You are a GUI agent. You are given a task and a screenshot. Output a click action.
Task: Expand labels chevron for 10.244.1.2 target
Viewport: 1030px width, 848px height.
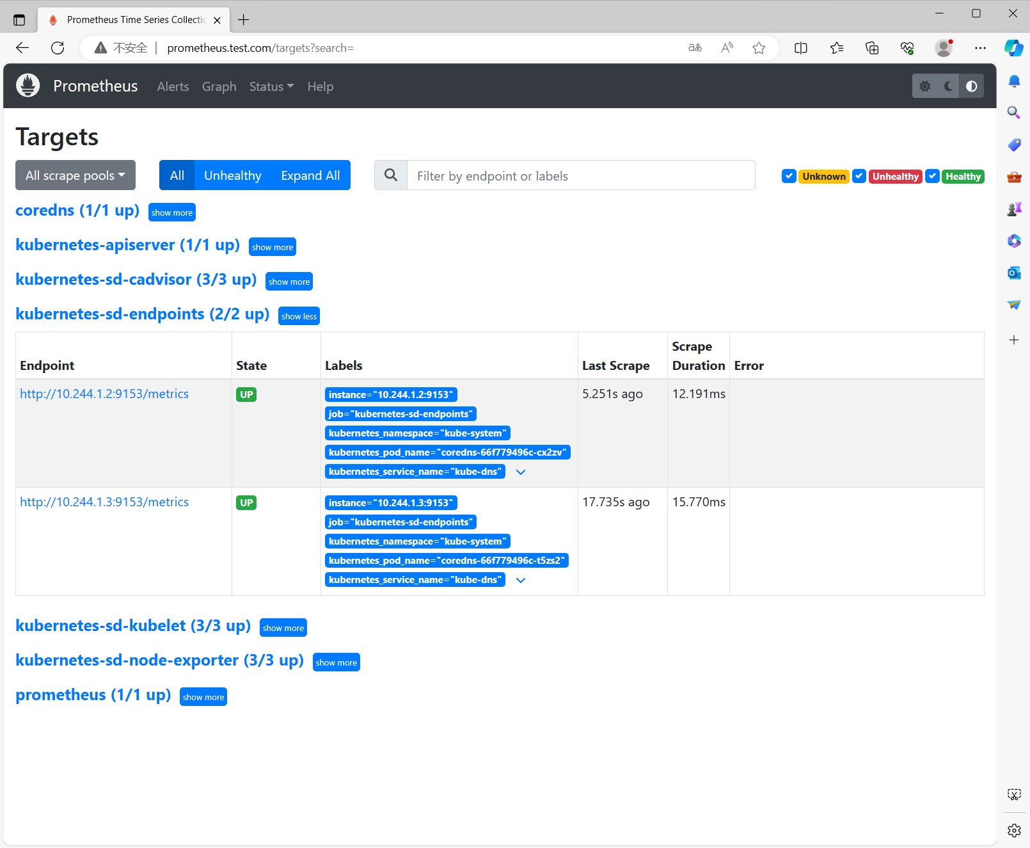pyautogui.click(x=521, y=472)
